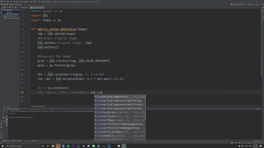Open Windows Start menu

coord(2,146)
